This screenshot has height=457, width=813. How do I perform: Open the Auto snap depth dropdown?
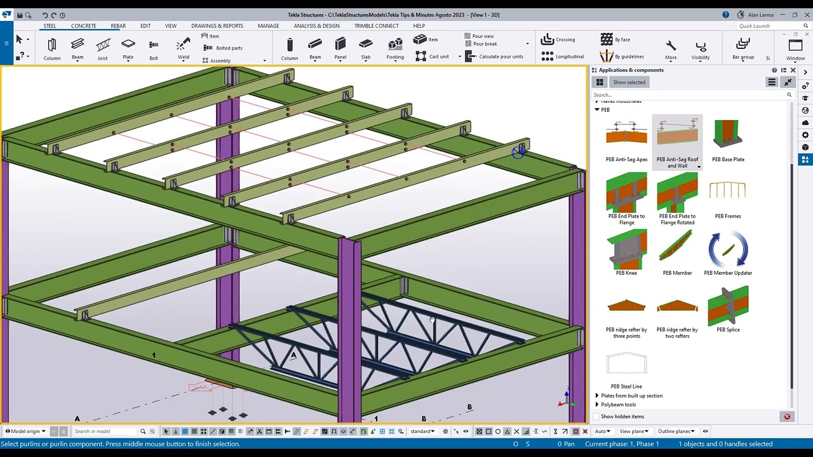pos(603,431)
